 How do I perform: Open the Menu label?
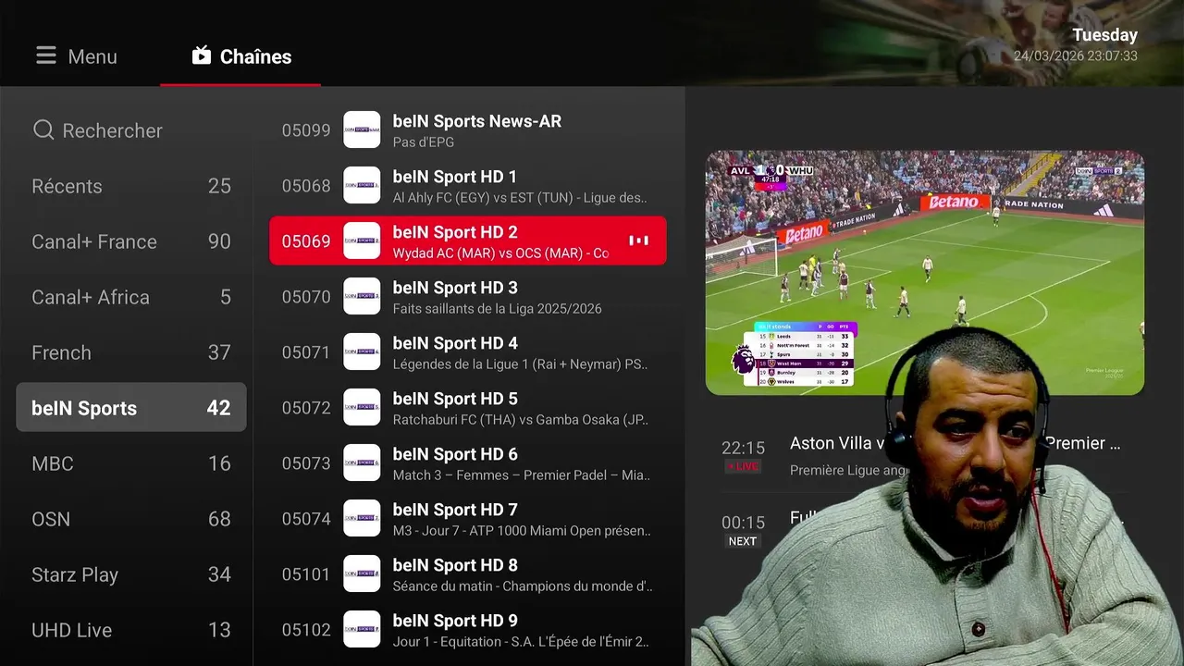point(92,56)
